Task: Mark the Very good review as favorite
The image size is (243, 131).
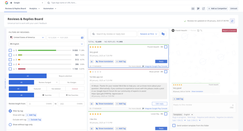Action: point(91,61)
